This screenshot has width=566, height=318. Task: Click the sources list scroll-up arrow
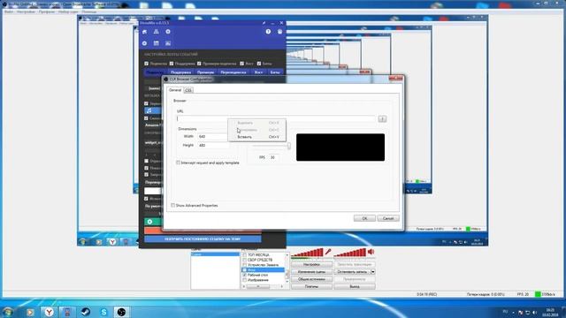(x=287, y=255)
